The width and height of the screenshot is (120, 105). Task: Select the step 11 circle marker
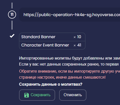click(12, 15)
